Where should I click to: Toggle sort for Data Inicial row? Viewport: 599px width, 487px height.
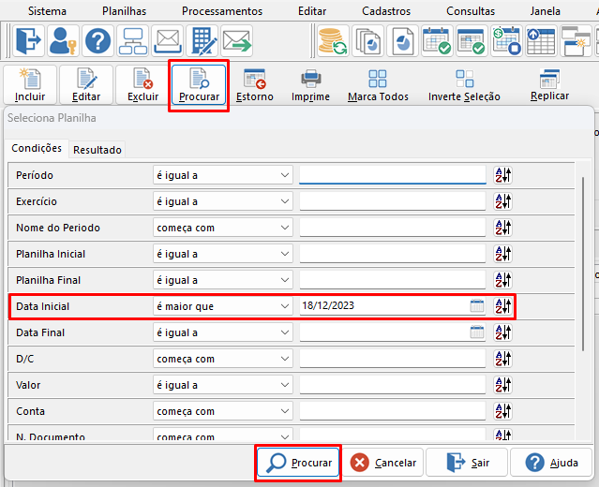pos(502,306)
